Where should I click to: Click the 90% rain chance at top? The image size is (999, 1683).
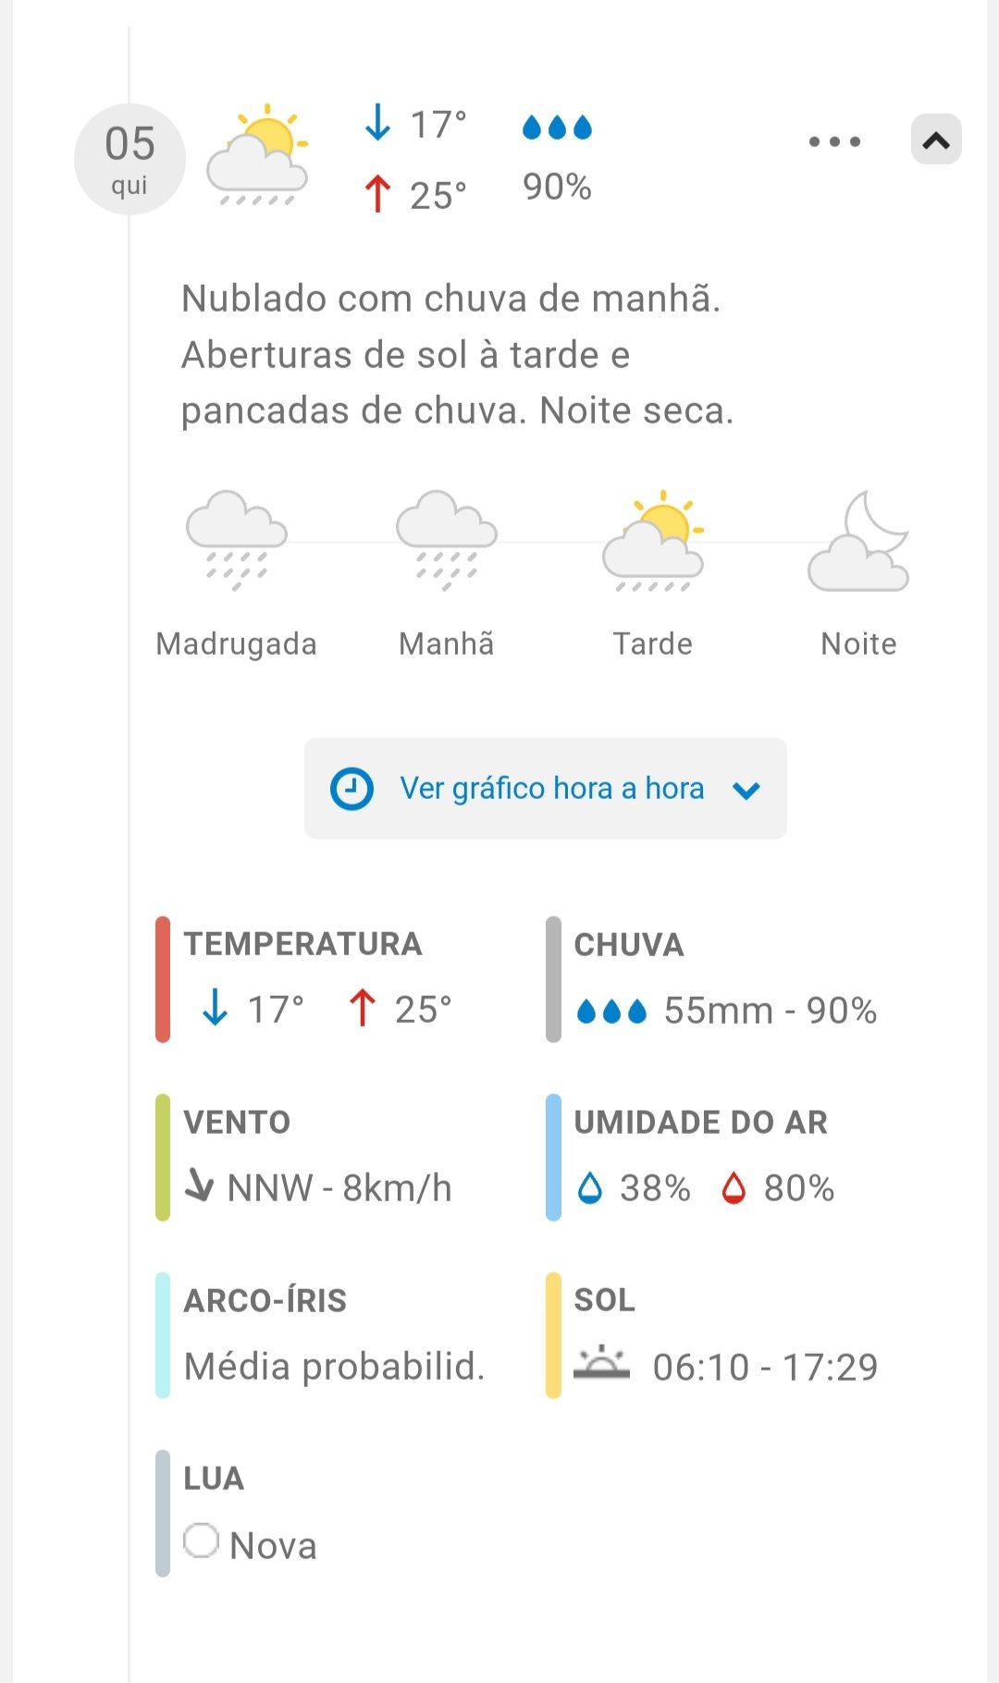coord(557,187)
